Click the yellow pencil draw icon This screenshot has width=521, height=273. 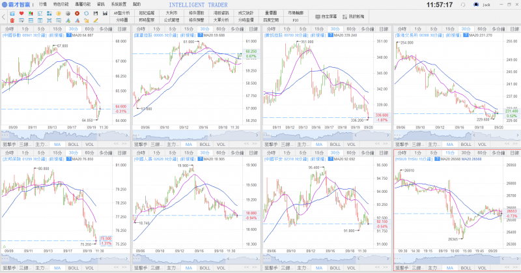[96, 21]
